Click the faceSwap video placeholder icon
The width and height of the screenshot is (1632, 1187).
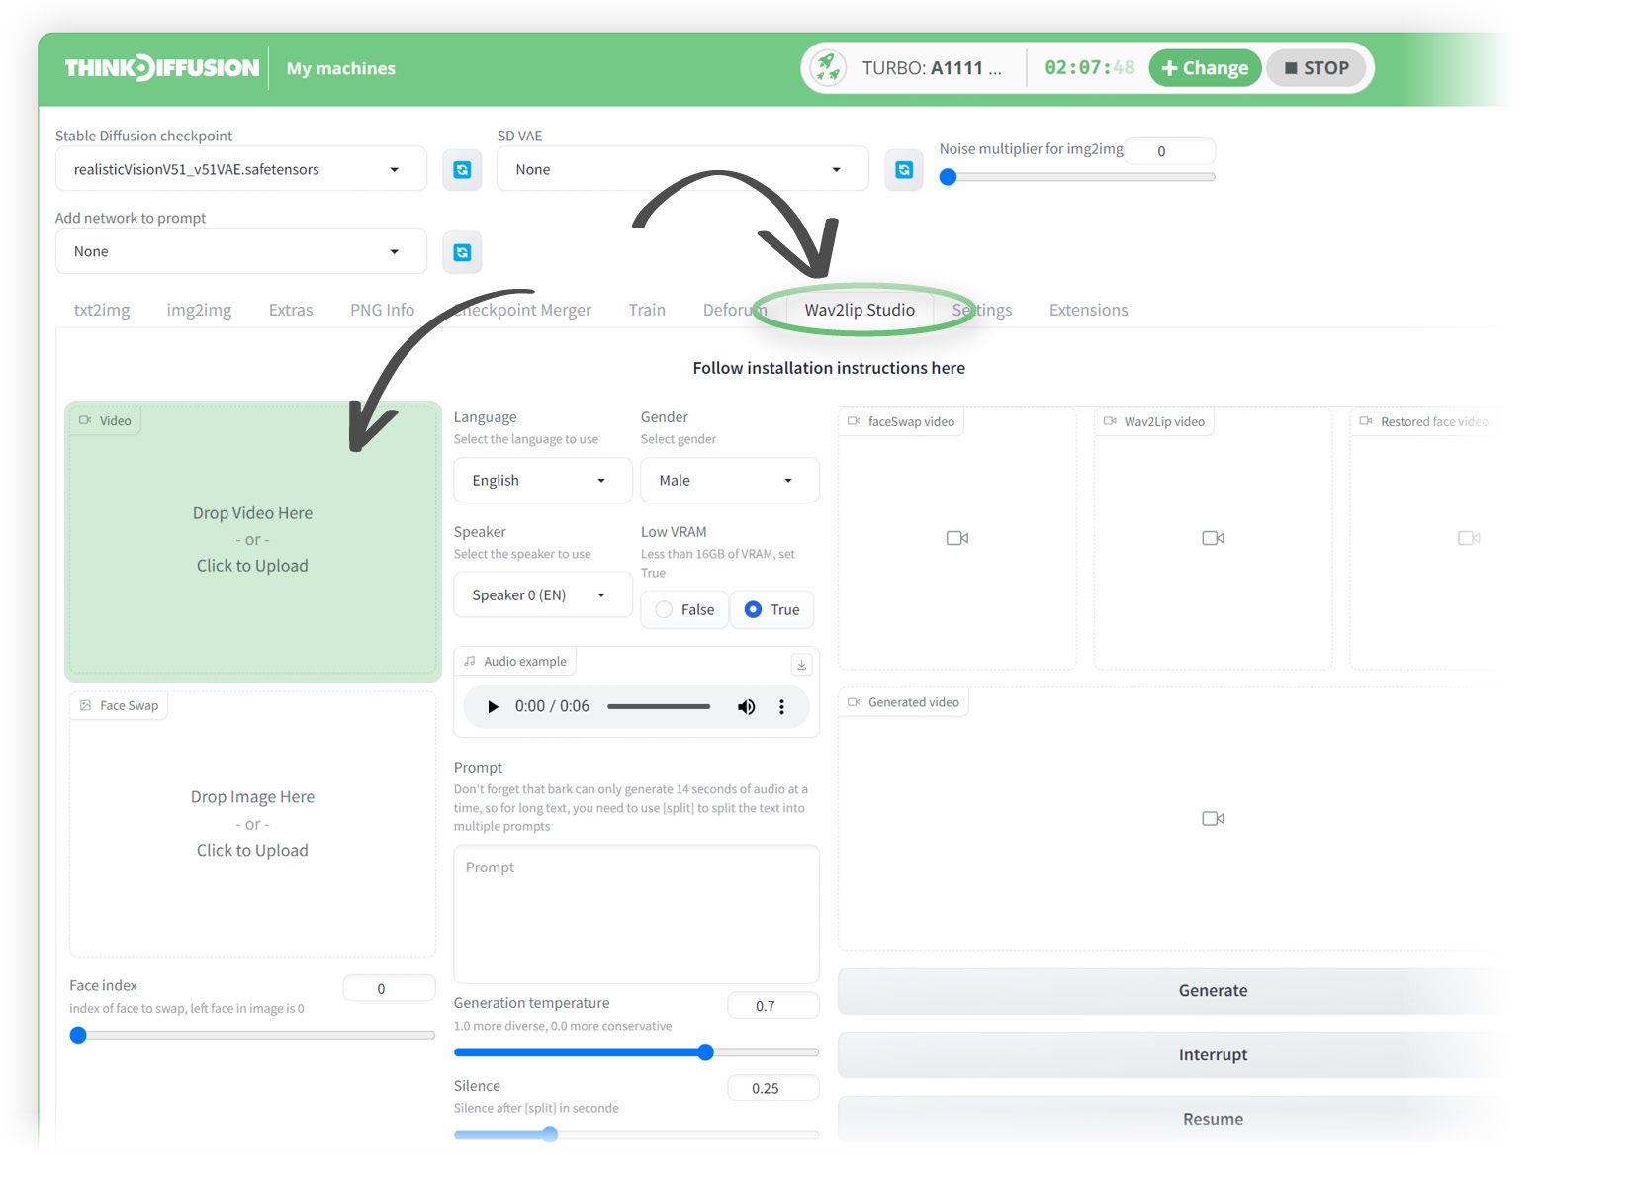(957, 538)
